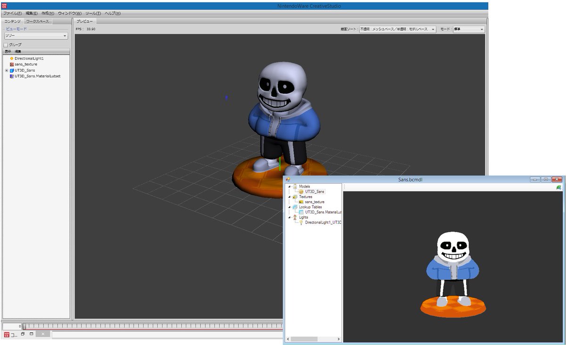The image size is (566, 345).
Task: Click the Lookup Tables folder icon in Sans.bcmdl
Action: (295, 207)
